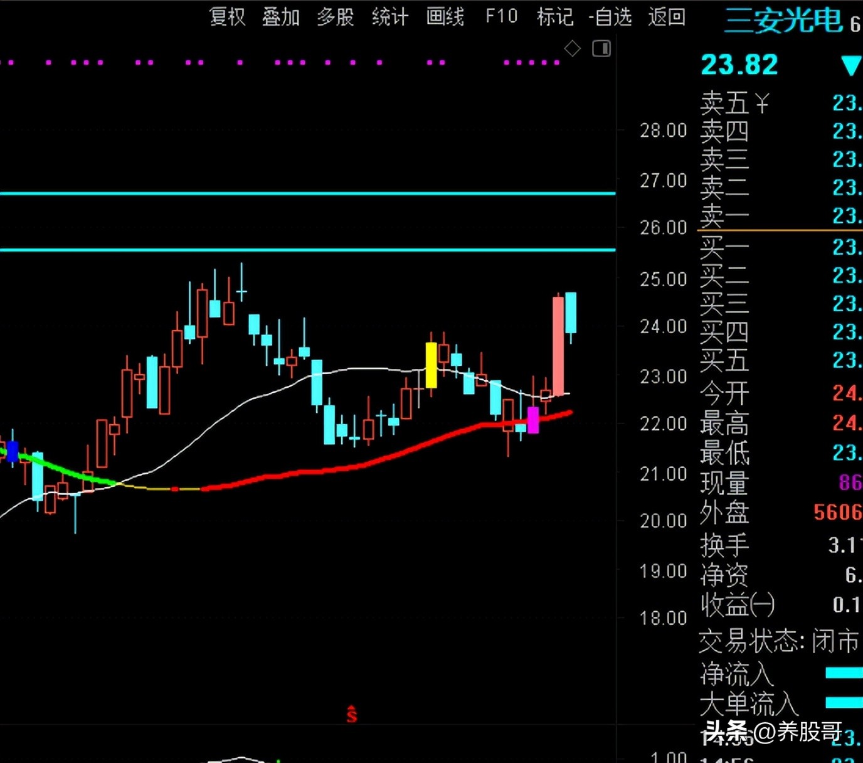
Task: Click the 21.00 price axis label
Action: tap(663, 474)
